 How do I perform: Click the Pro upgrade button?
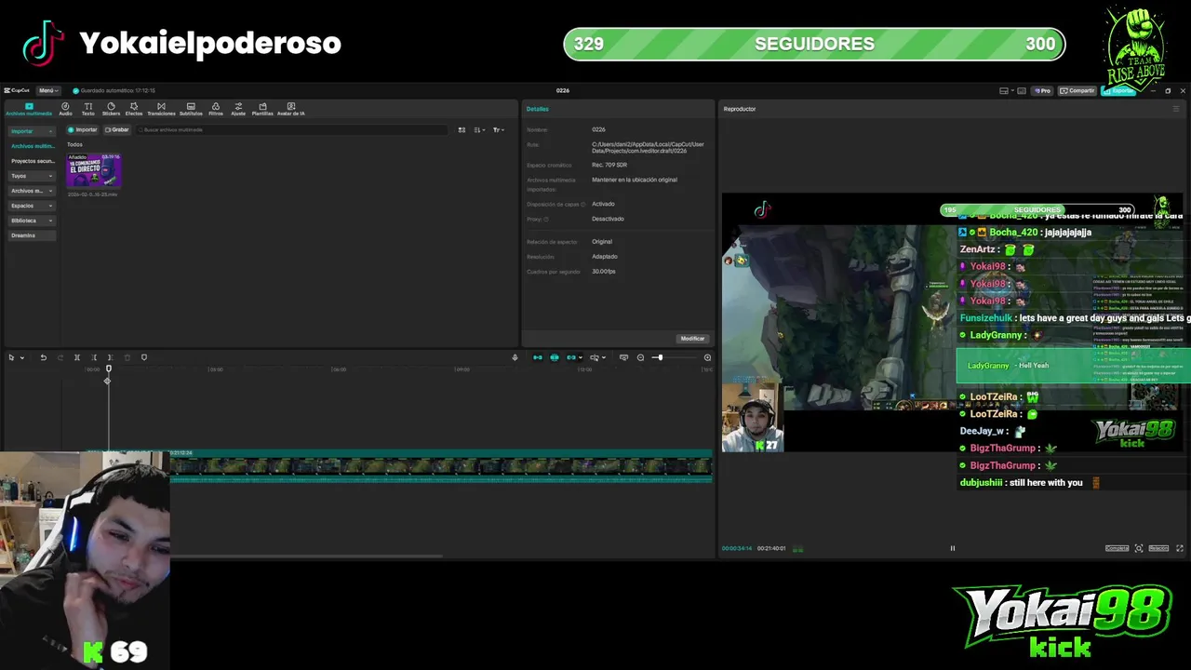[x=1043, y=90]
